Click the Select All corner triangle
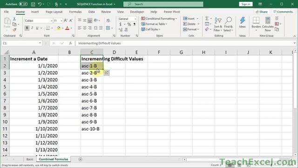The image size is (298, 168). click(6, 52)
